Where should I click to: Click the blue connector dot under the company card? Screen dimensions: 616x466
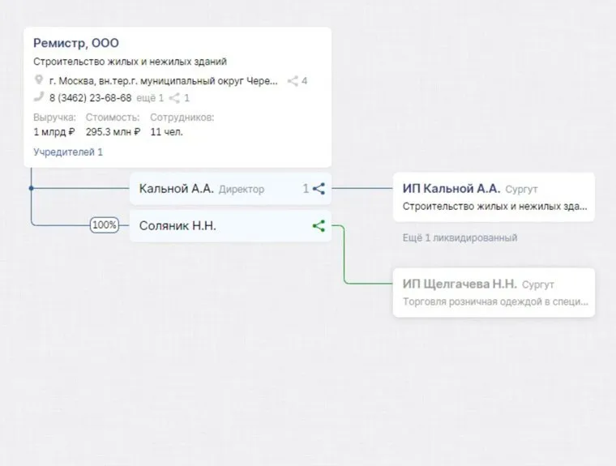pos(31,189)
